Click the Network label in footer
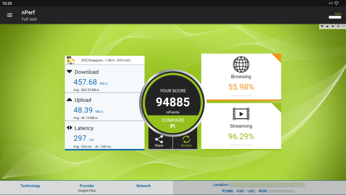This screenshot has height=195, width=346. coord(144,186)
